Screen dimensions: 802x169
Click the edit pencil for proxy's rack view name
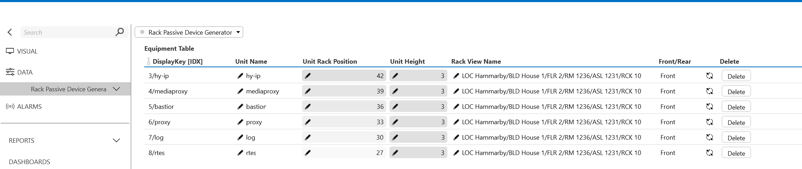456,122
